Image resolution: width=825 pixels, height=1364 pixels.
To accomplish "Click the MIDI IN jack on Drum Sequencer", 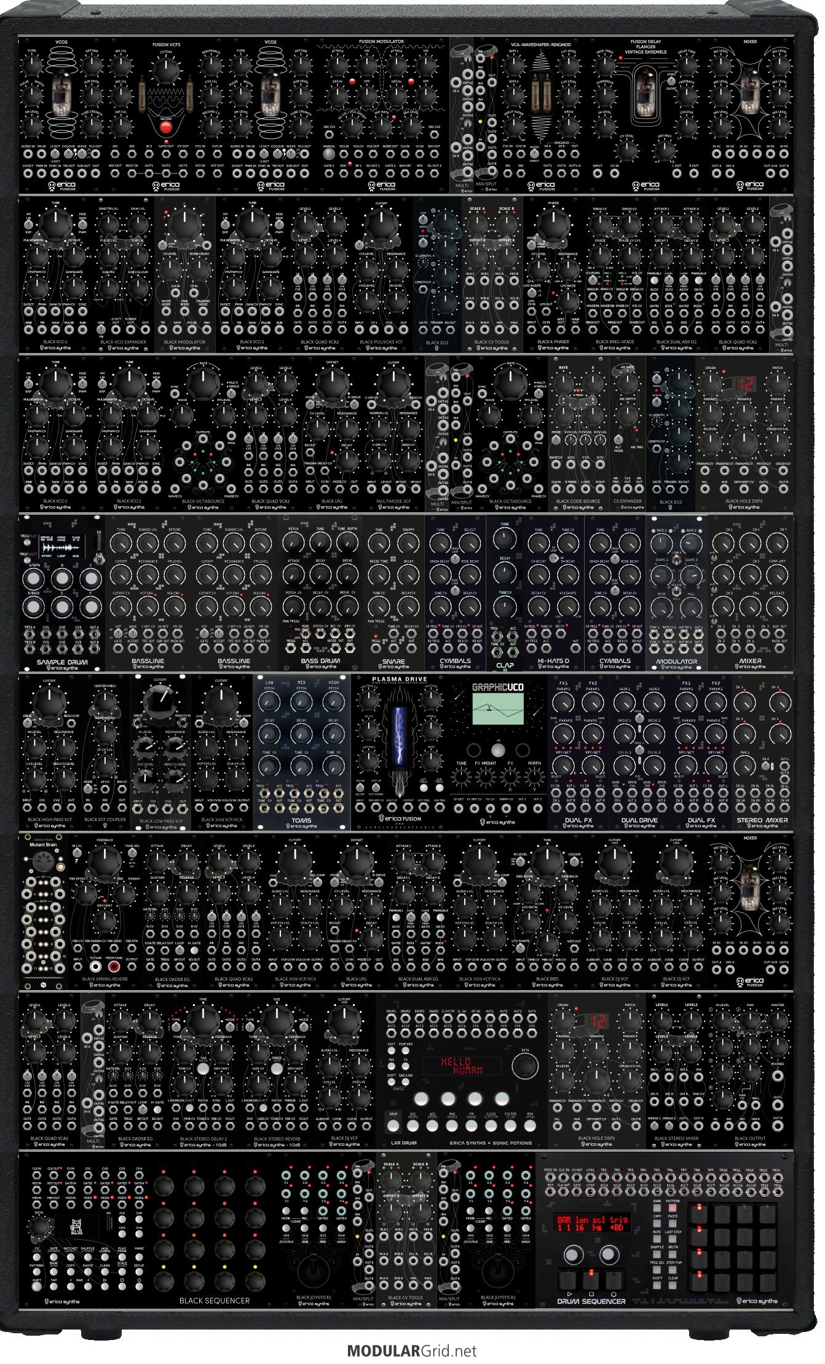I will pos(550,1178).
